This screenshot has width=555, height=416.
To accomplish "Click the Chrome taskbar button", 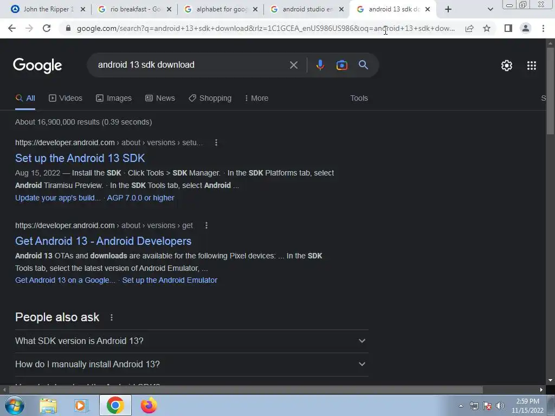I will pyautogui.click(x=115, y=405).
